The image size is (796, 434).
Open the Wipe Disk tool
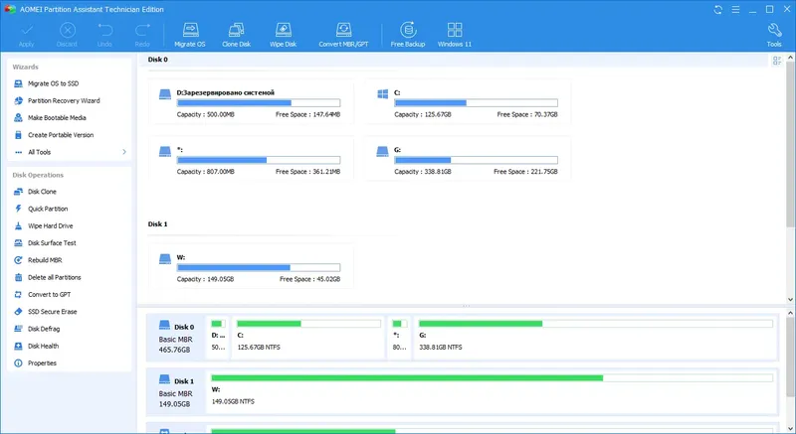point(284,35)
